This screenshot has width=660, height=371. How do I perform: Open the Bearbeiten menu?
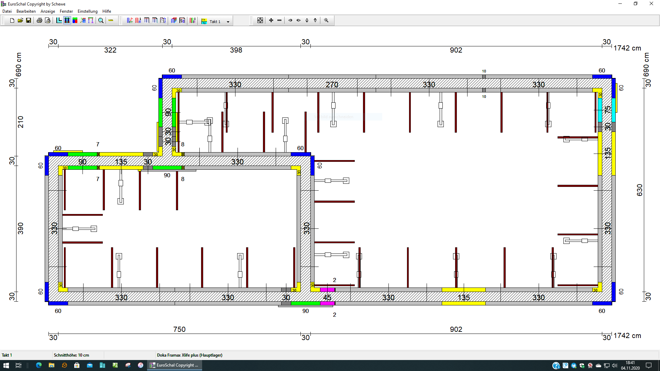click(x=26, y=11)
